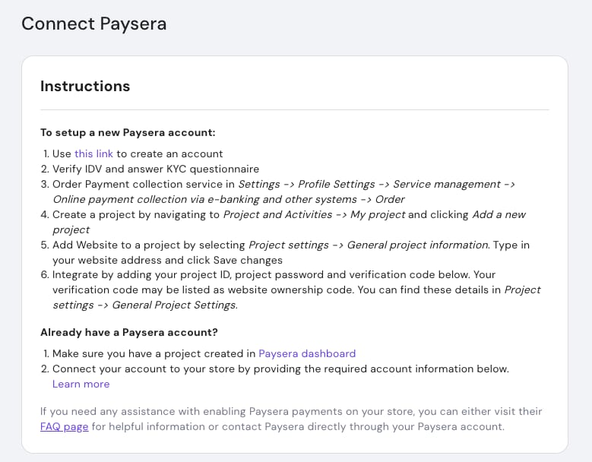Click 'Add a new project' italic text

pyautogui.click(x=289, y=222)
